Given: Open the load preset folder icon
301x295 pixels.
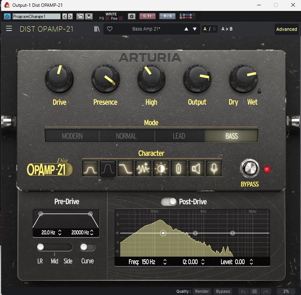Looking at the screenshot, I should (x=80, y=16).
